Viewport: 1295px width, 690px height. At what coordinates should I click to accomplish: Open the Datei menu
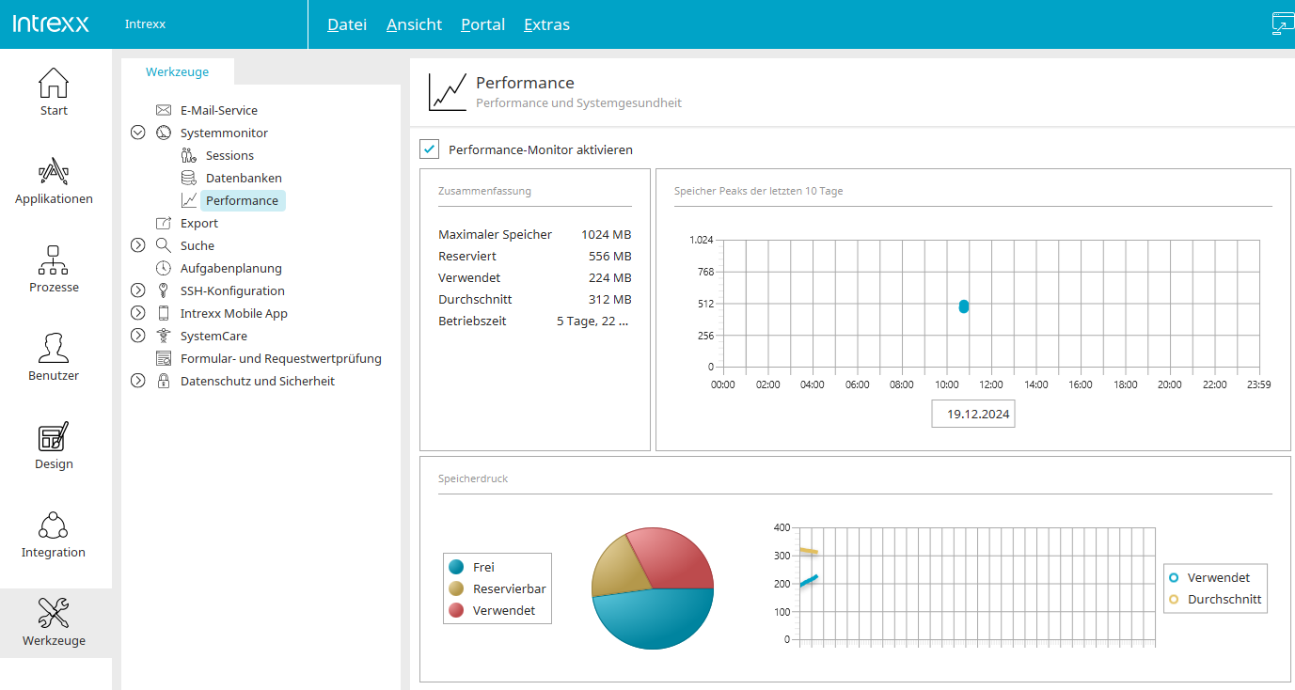pos(346,24)
